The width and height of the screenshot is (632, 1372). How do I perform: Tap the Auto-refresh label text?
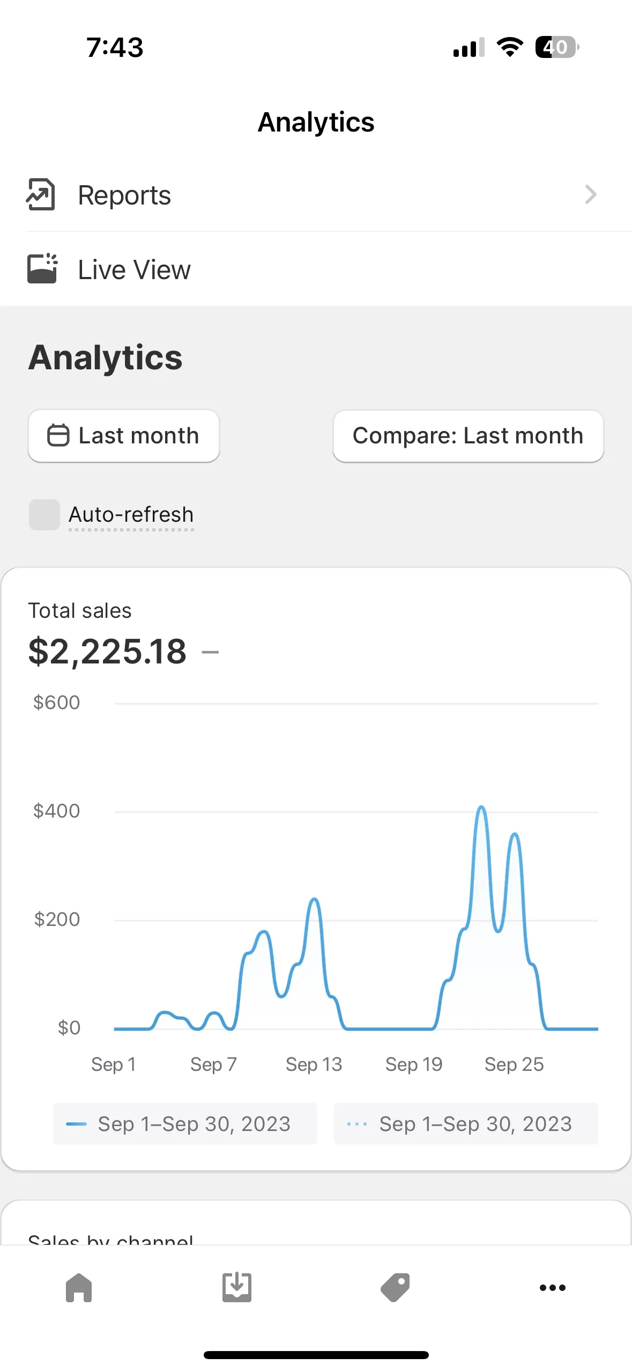point(131,515)
